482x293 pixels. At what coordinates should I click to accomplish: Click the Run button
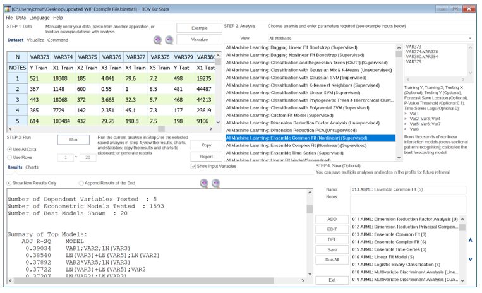click(73, 140)
